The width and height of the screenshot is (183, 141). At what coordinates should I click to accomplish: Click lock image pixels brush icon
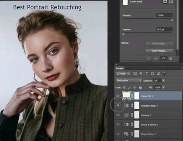coord(130,87)
